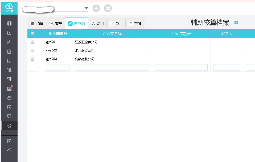Click the video player icon in sidebar

point(9,141)
